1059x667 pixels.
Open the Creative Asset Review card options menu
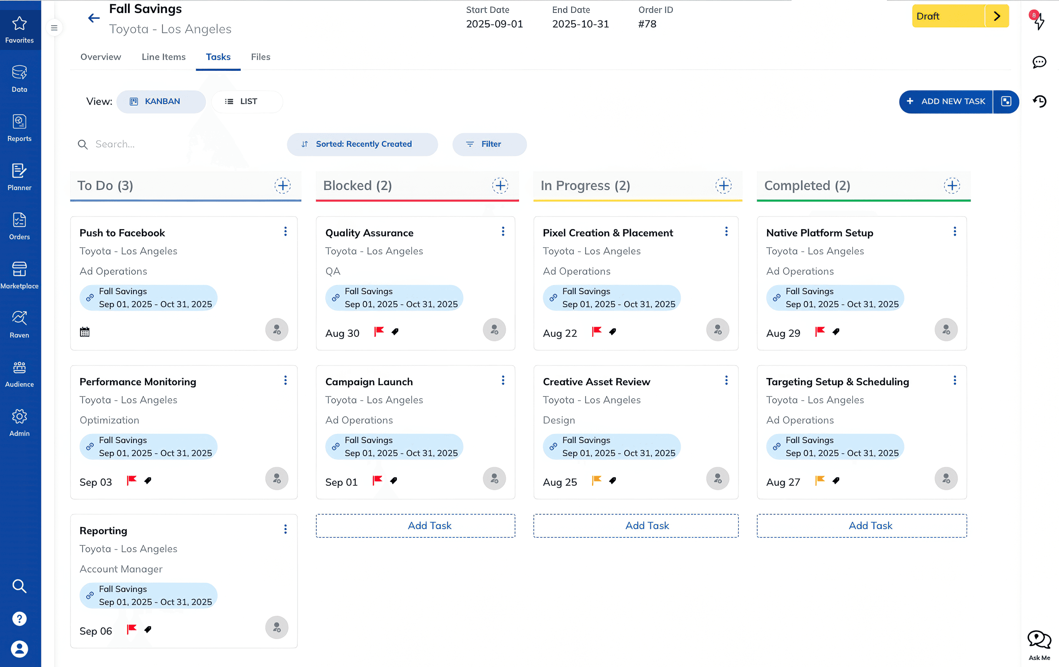[x=727, y=380]
